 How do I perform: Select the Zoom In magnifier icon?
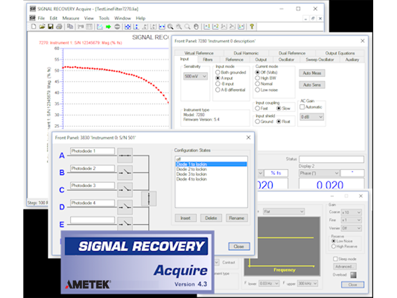pos(171,25)
